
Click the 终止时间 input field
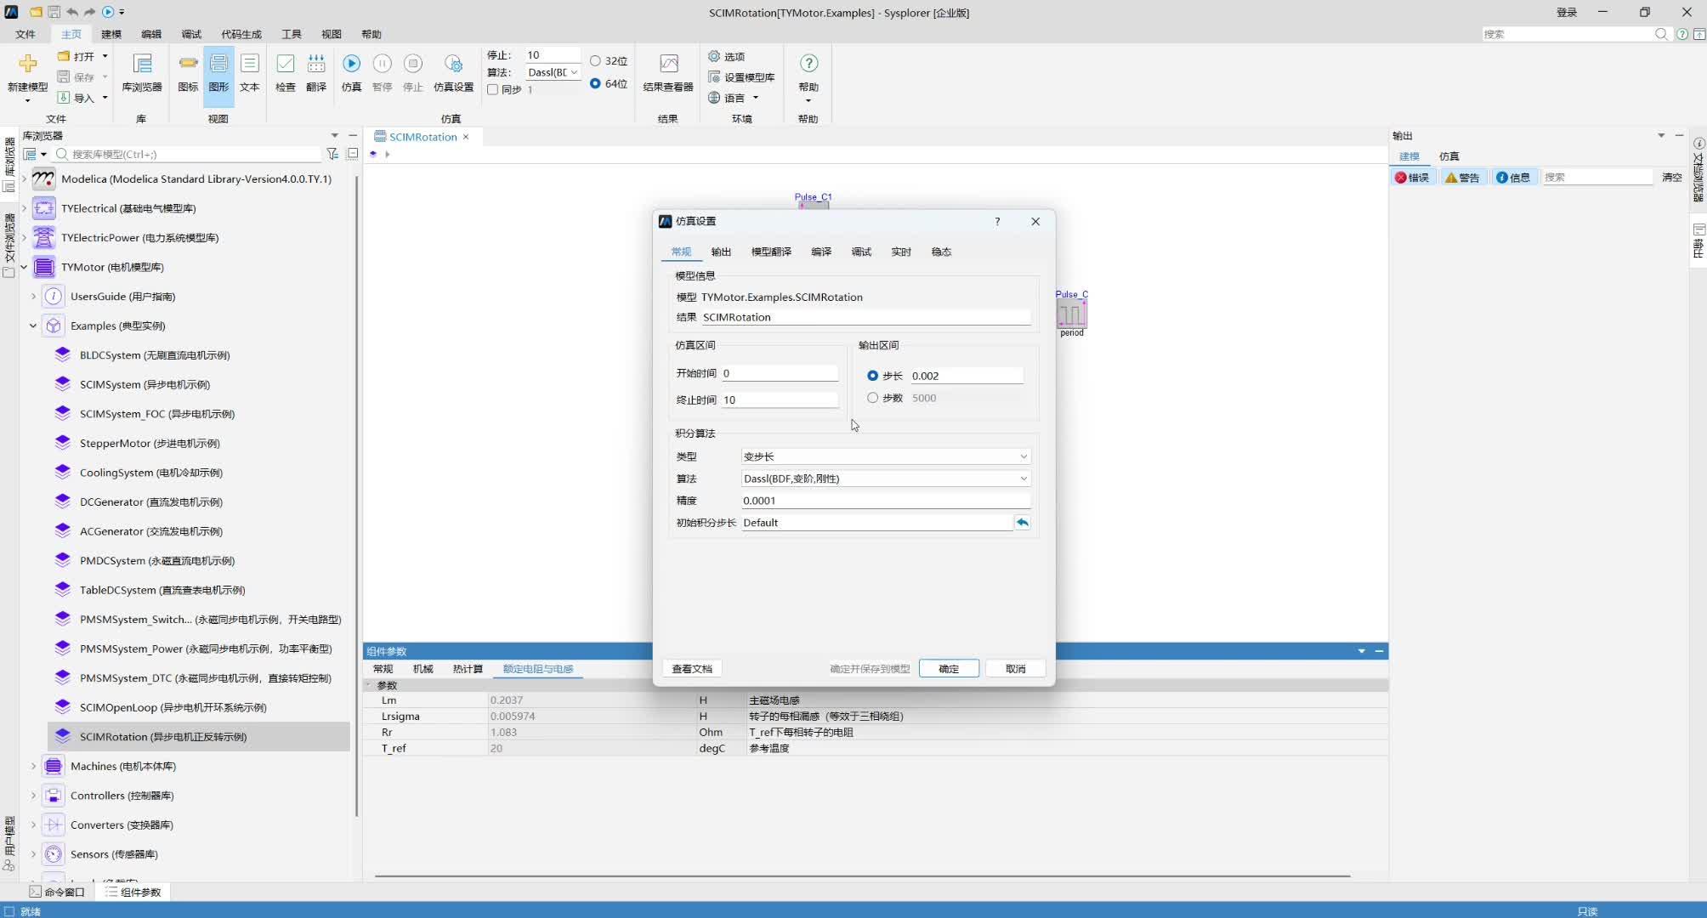(780, 399)
